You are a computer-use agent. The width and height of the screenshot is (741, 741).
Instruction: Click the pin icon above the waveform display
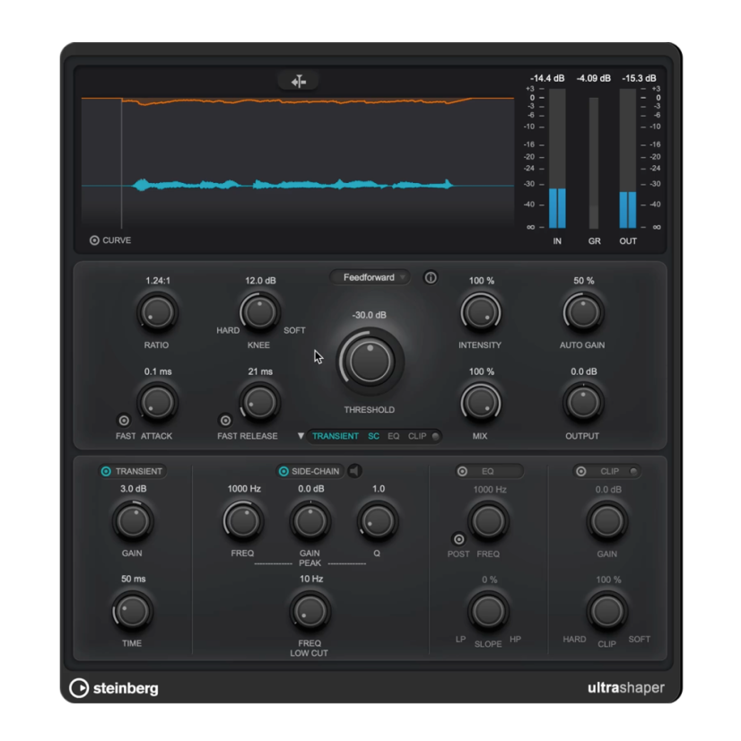(299, 80)
